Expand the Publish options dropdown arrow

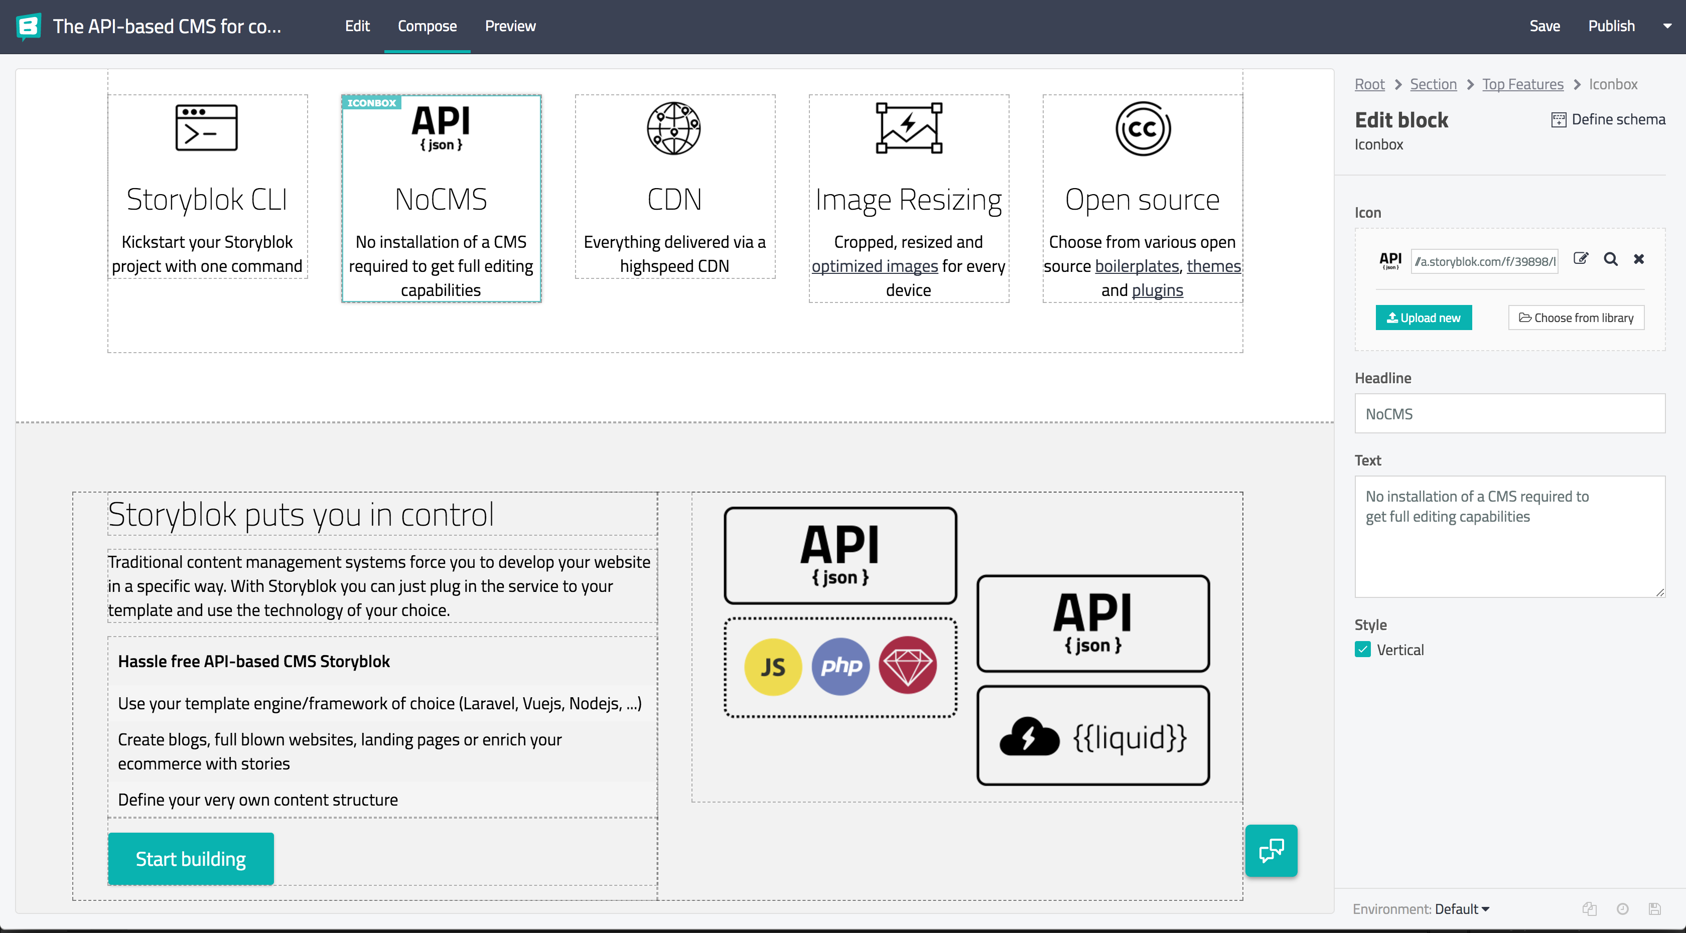(1666, 26)
